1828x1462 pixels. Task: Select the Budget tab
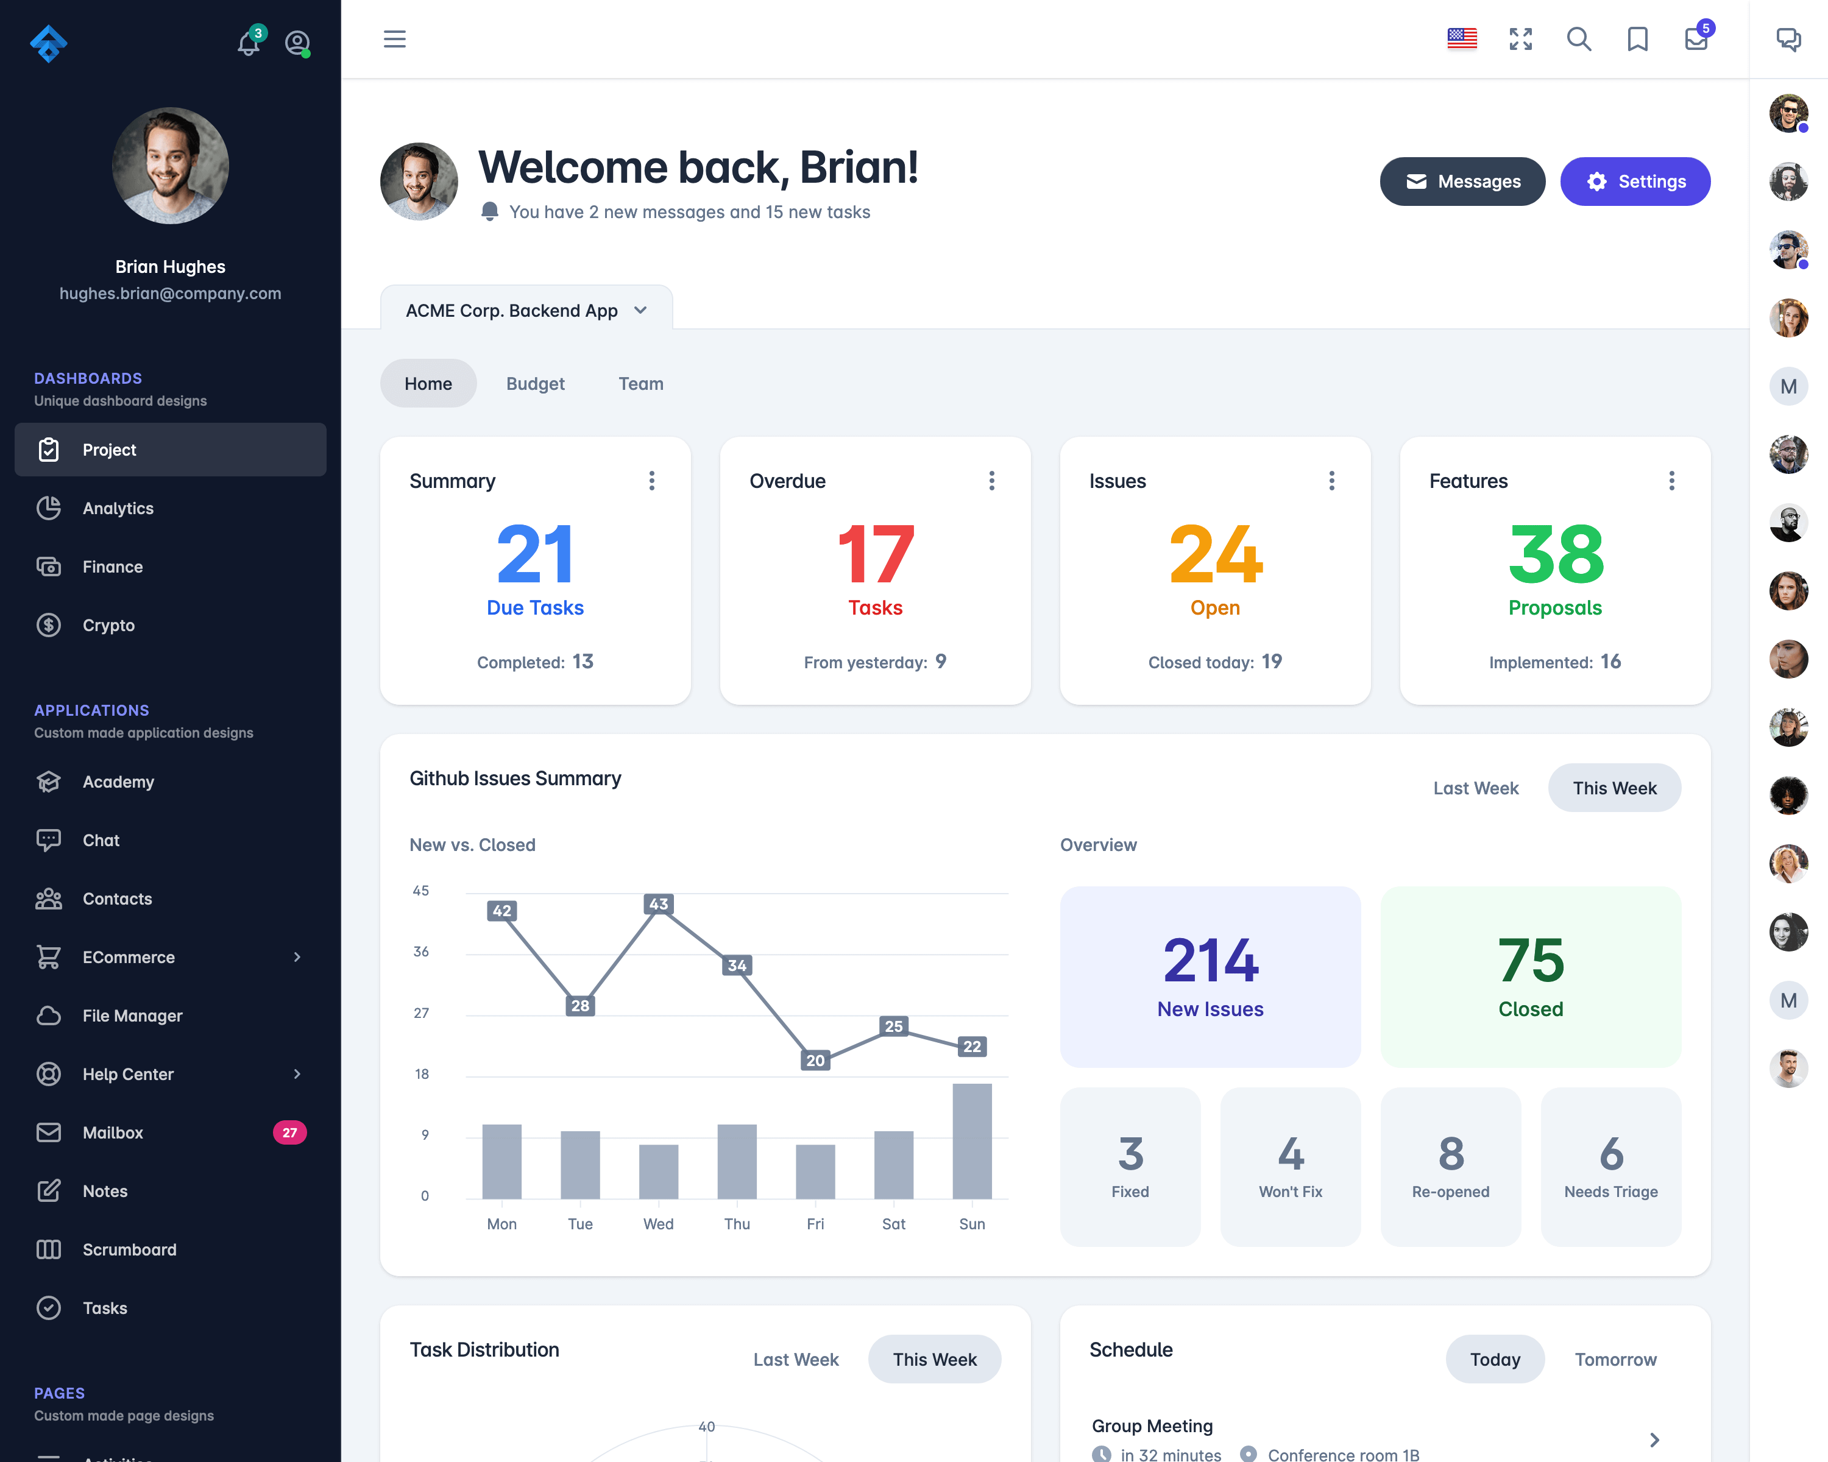[x=534, y=383]
